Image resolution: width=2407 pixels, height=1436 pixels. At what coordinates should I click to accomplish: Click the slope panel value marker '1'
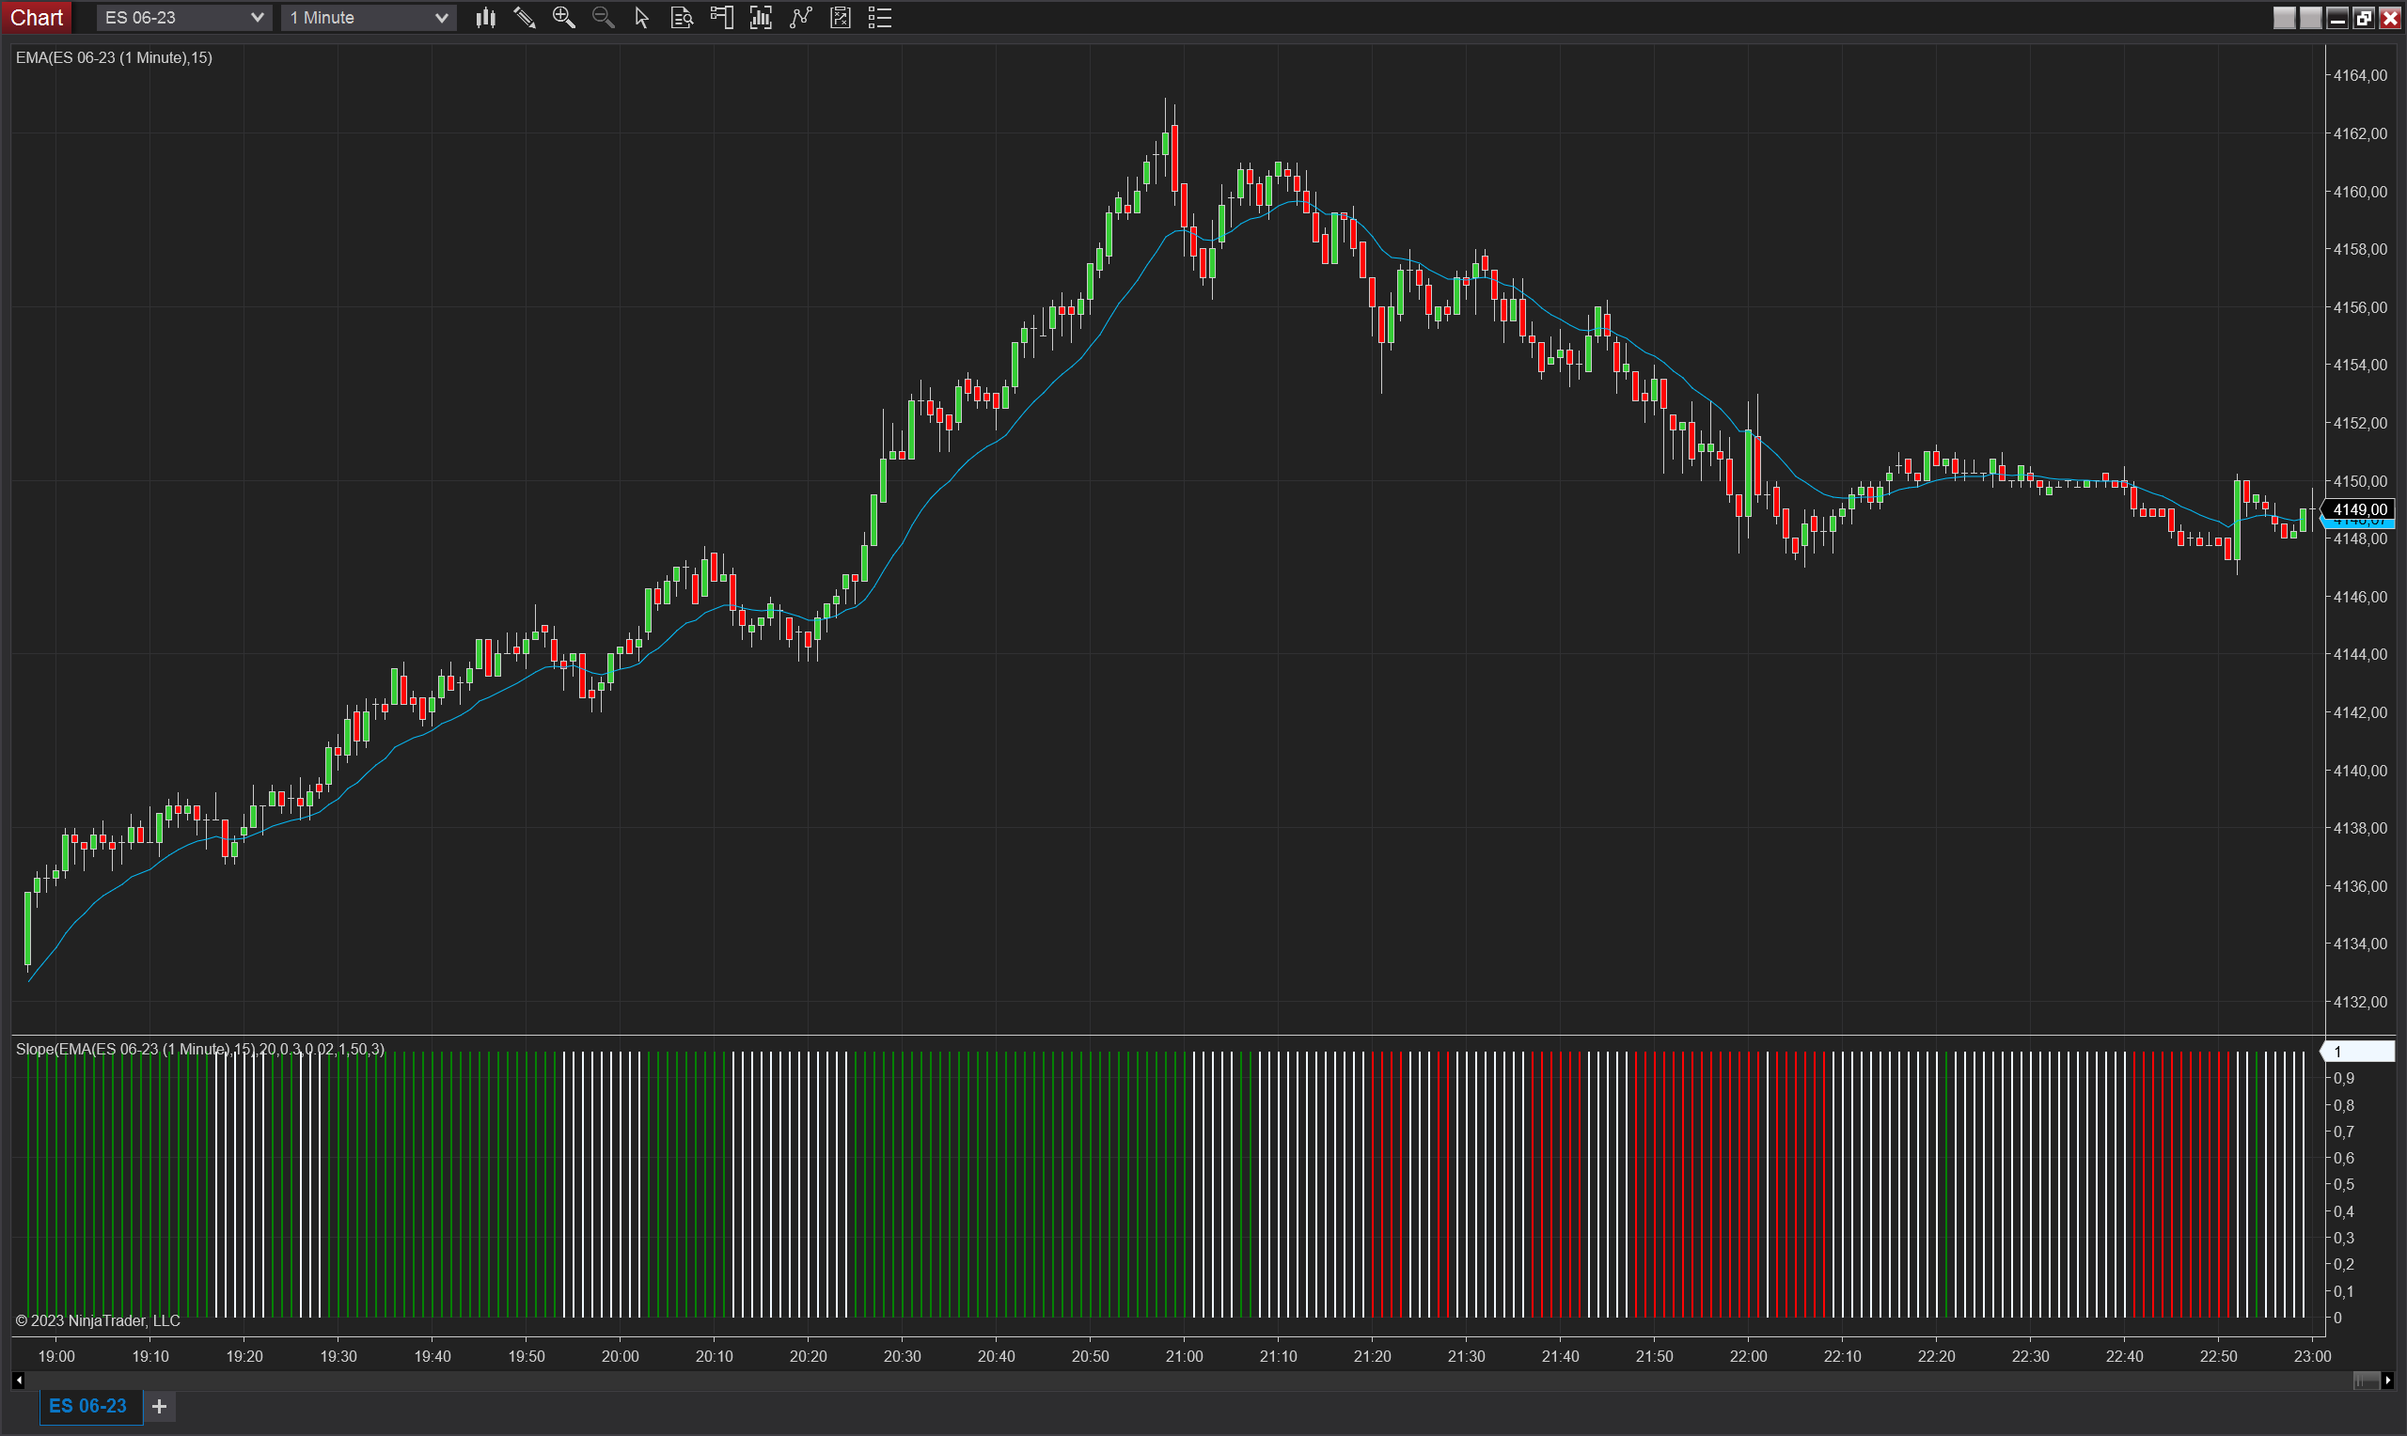point(2359,1052)
